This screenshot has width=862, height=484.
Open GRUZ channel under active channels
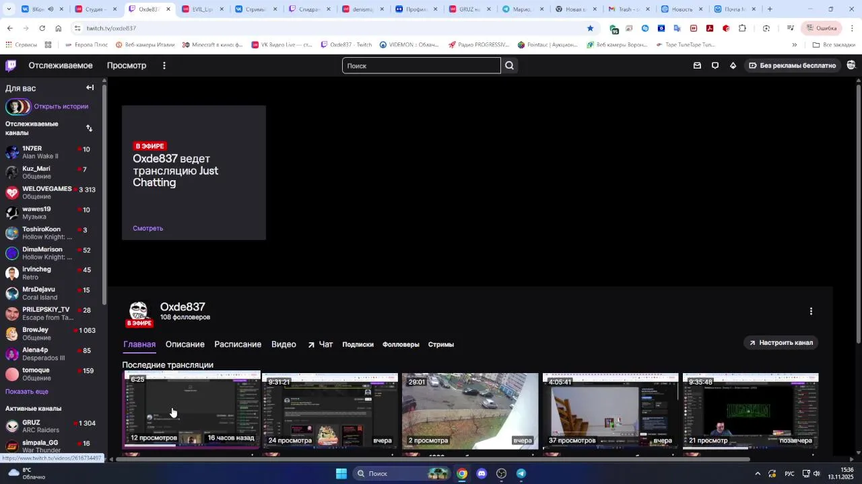tap(51, 427)
